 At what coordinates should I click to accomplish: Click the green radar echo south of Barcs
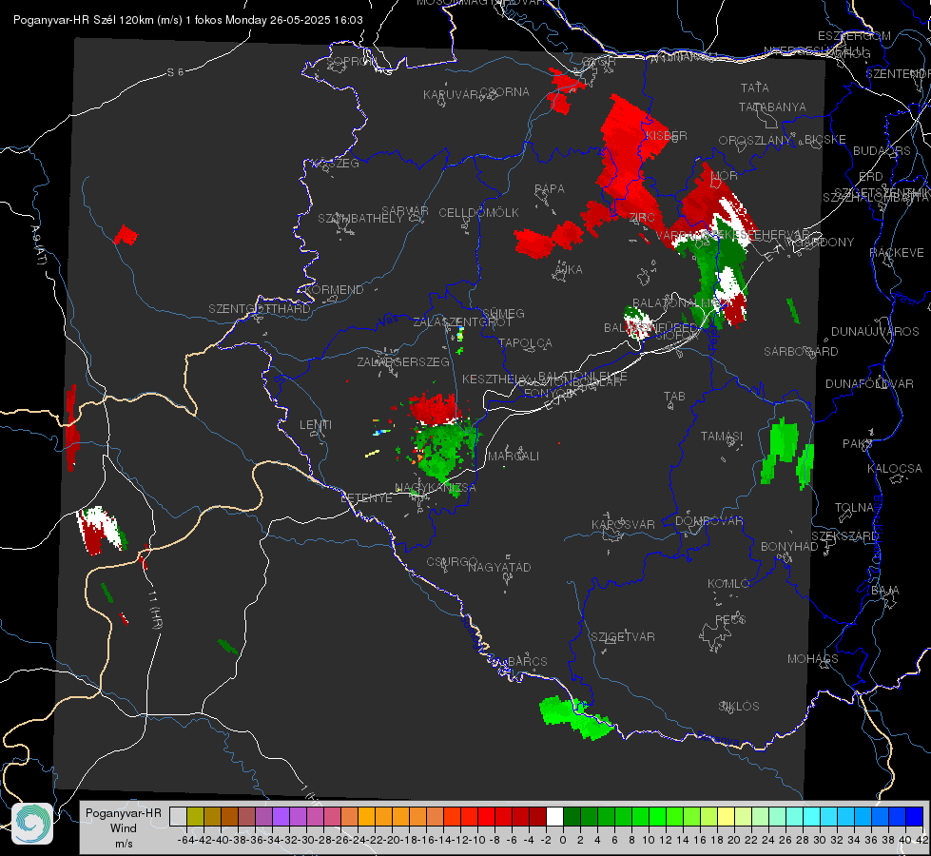(x=574, y=717)
